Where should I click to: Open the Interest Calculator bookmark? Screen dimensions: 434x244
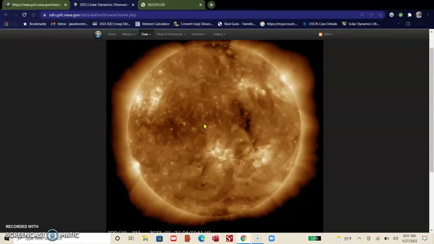coord(152,24)
